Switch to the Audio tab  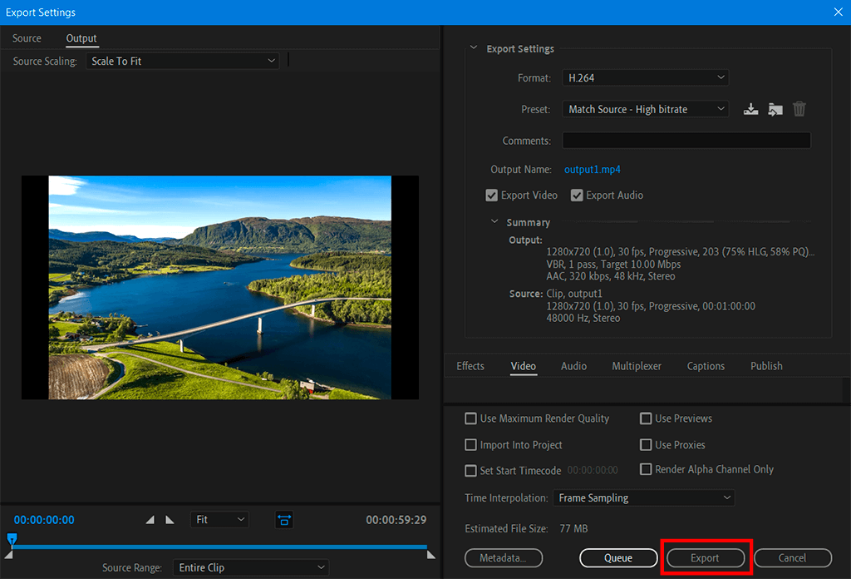(573, 366)
